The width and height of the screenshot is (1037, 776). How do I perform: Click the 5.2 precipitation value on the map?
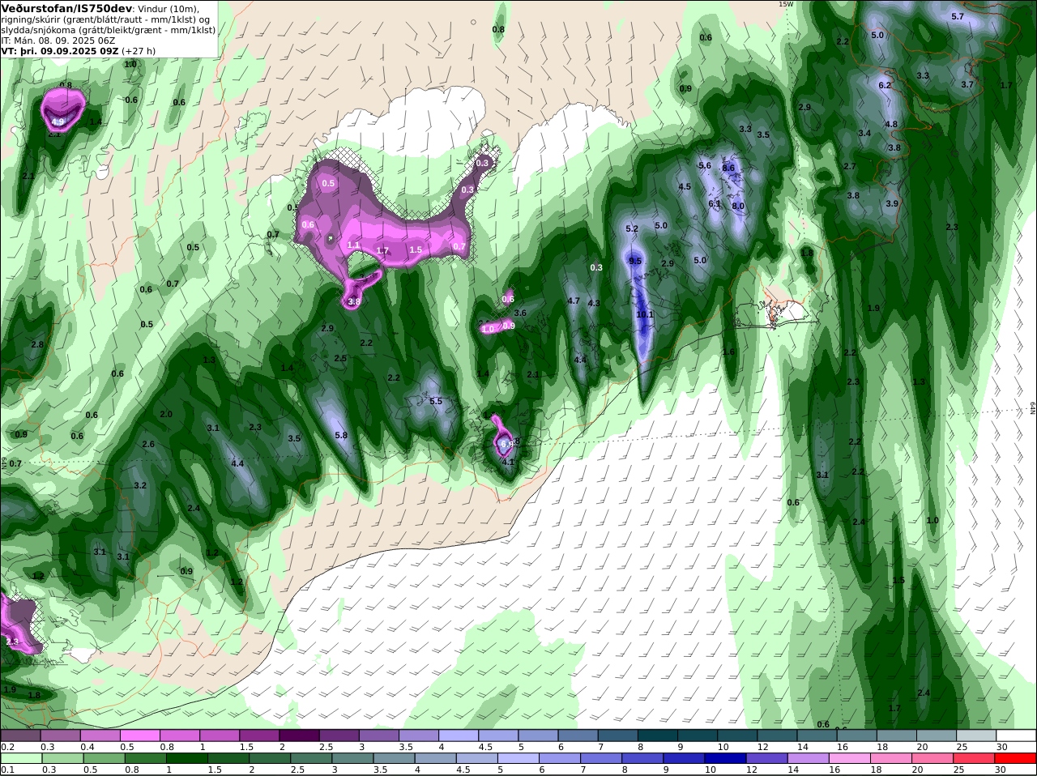tap(632, 229)
